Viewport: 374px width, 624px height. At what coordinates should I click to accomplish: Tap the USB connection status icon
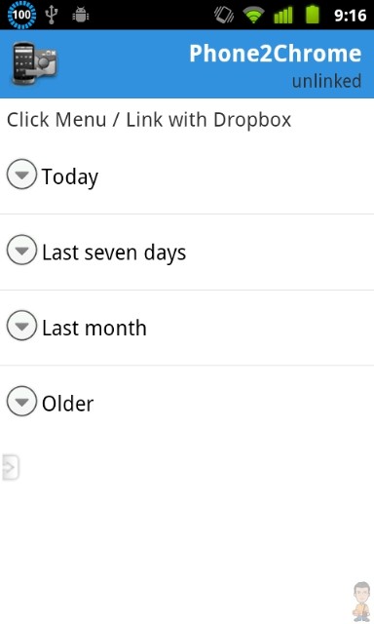52,15
